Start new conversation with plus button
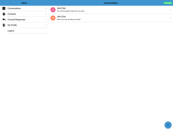173x130 pixels. 168,125
